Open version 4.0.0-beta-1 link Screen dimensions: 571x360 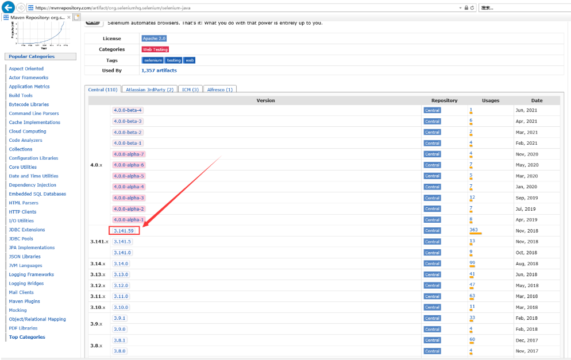128,143
